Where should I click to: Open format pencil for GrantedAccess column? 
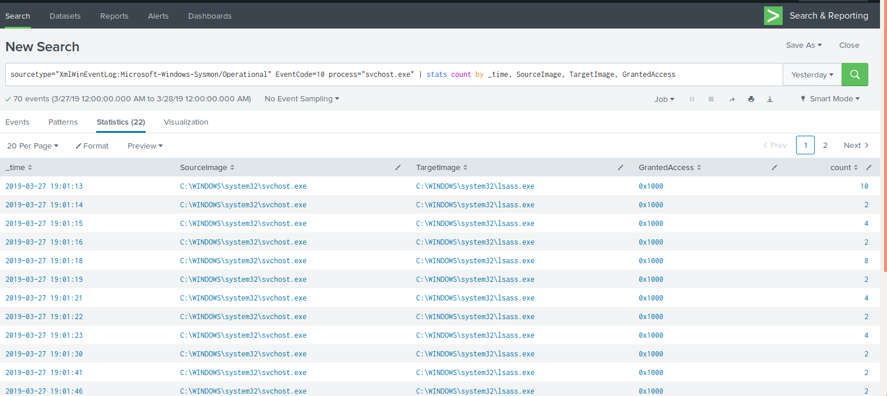coord(774,168)
